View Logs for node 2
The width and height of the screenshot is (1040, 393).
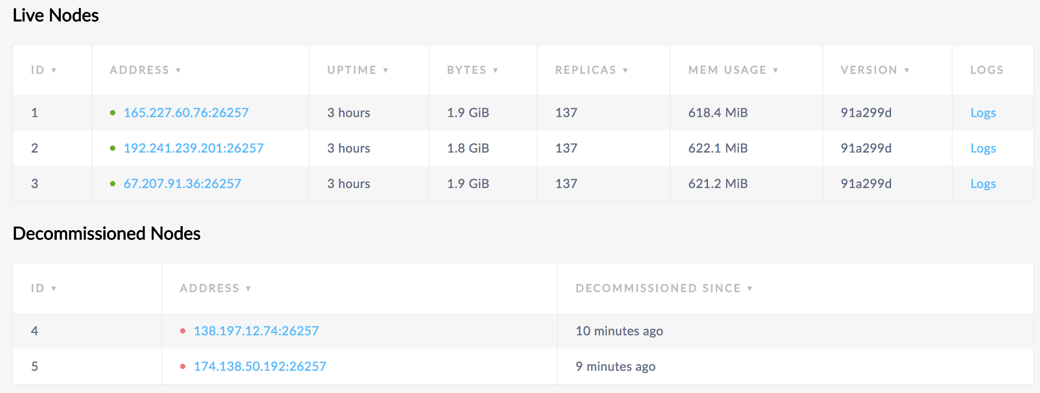point(983,148)
